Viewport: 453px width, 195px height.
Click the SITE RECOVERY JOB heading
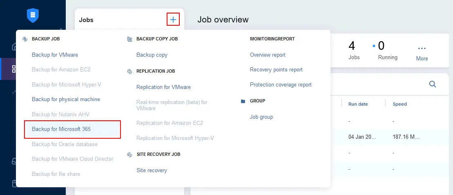[x=158, y=154]
